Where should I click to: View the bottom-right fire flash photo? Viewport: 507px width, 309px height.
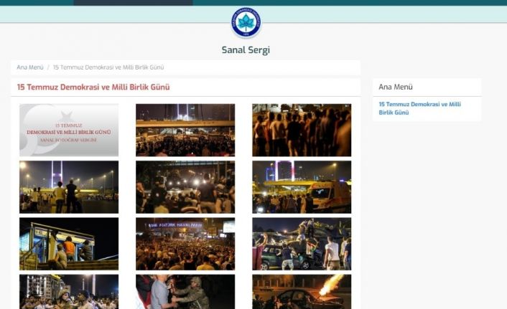point(302,292)
